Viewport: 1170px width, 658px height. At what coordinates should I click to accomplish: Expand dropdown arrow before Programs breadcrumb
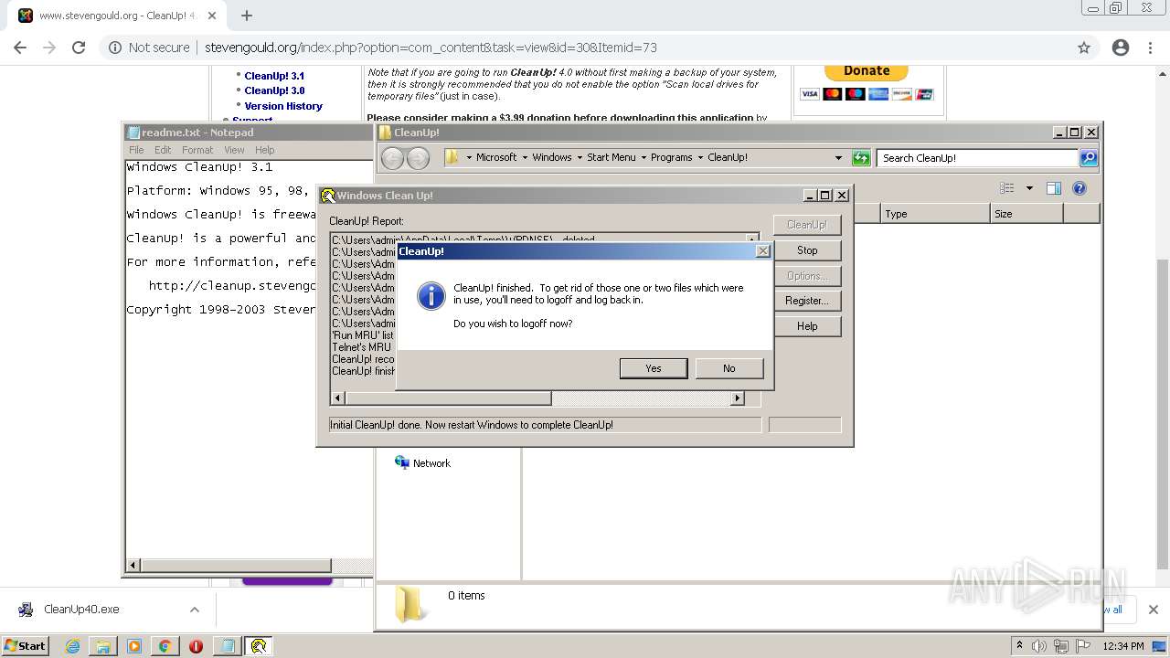point(643,158)
